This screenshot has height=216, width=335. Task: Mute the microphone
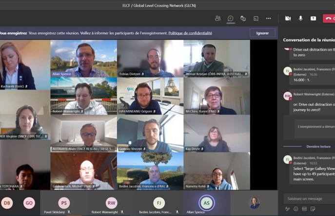[300, 19]
